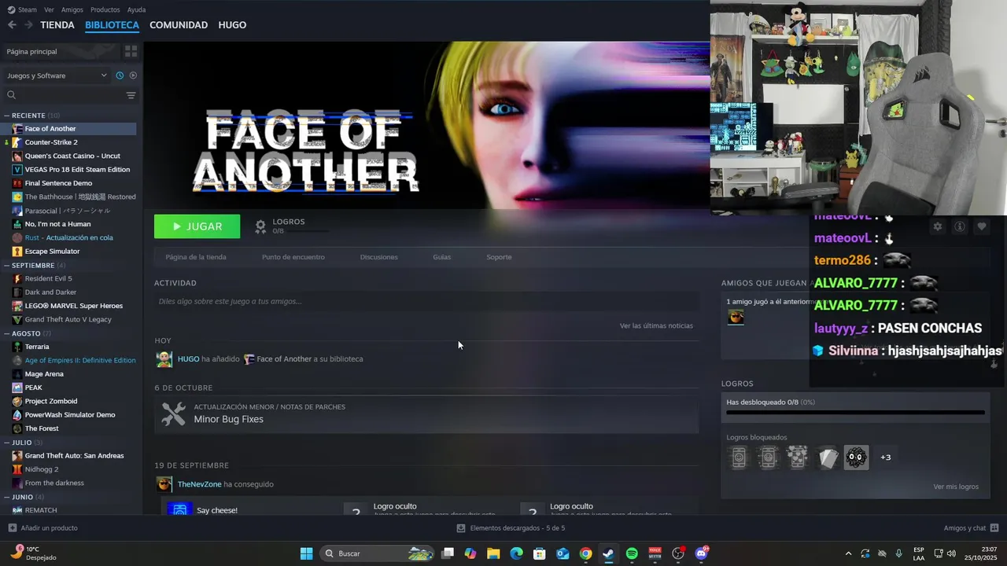Click Ver las últimas noticias
Image resolution: width=1007 pixels, height=566 pixels.
[x=656, y=325]
